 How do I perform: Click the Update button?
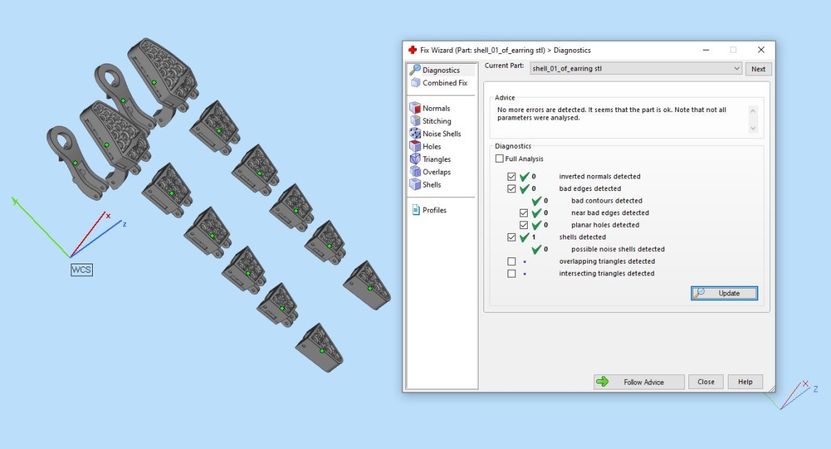pos(724,293)
